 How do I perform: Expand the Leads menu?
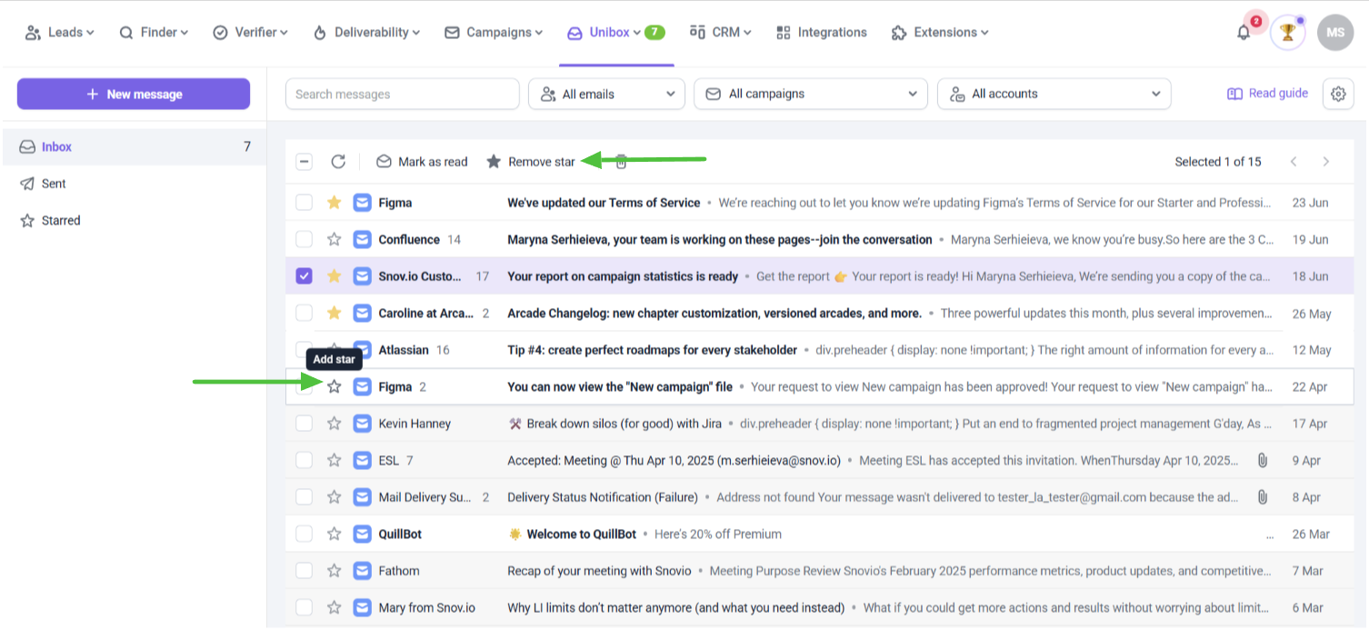59,33
